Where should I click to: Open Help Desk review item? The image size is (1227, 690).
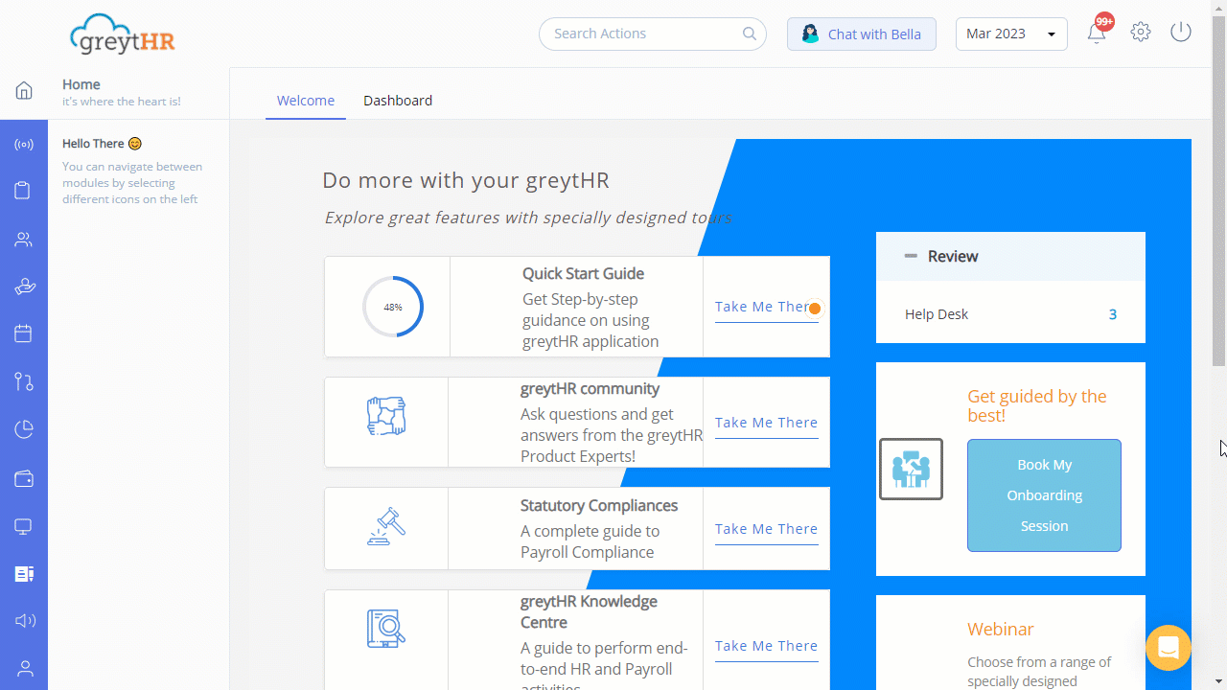1010,314
